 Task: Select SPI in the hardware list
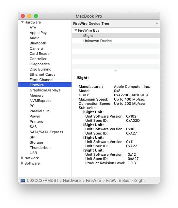32,137
